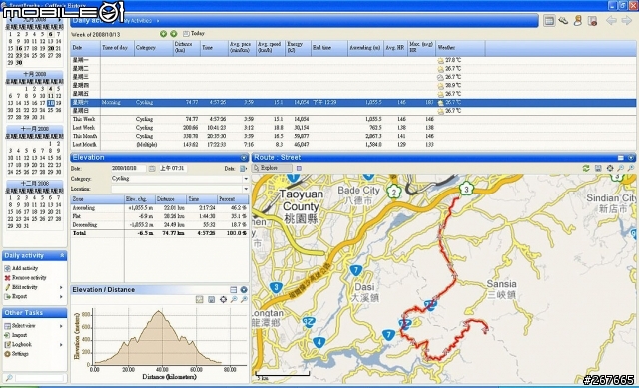Toggle the Explore map mode
The height and width of the screenshot is (388, 639).
[x=272, y=168]
